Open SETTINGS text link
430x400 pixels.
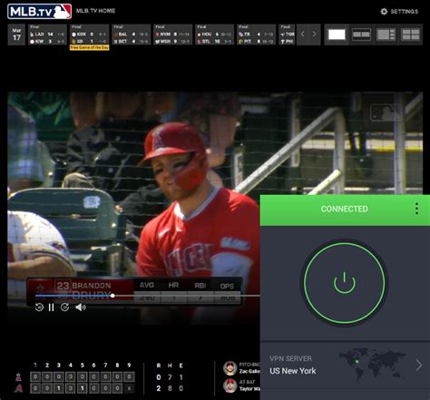point(405,12)
